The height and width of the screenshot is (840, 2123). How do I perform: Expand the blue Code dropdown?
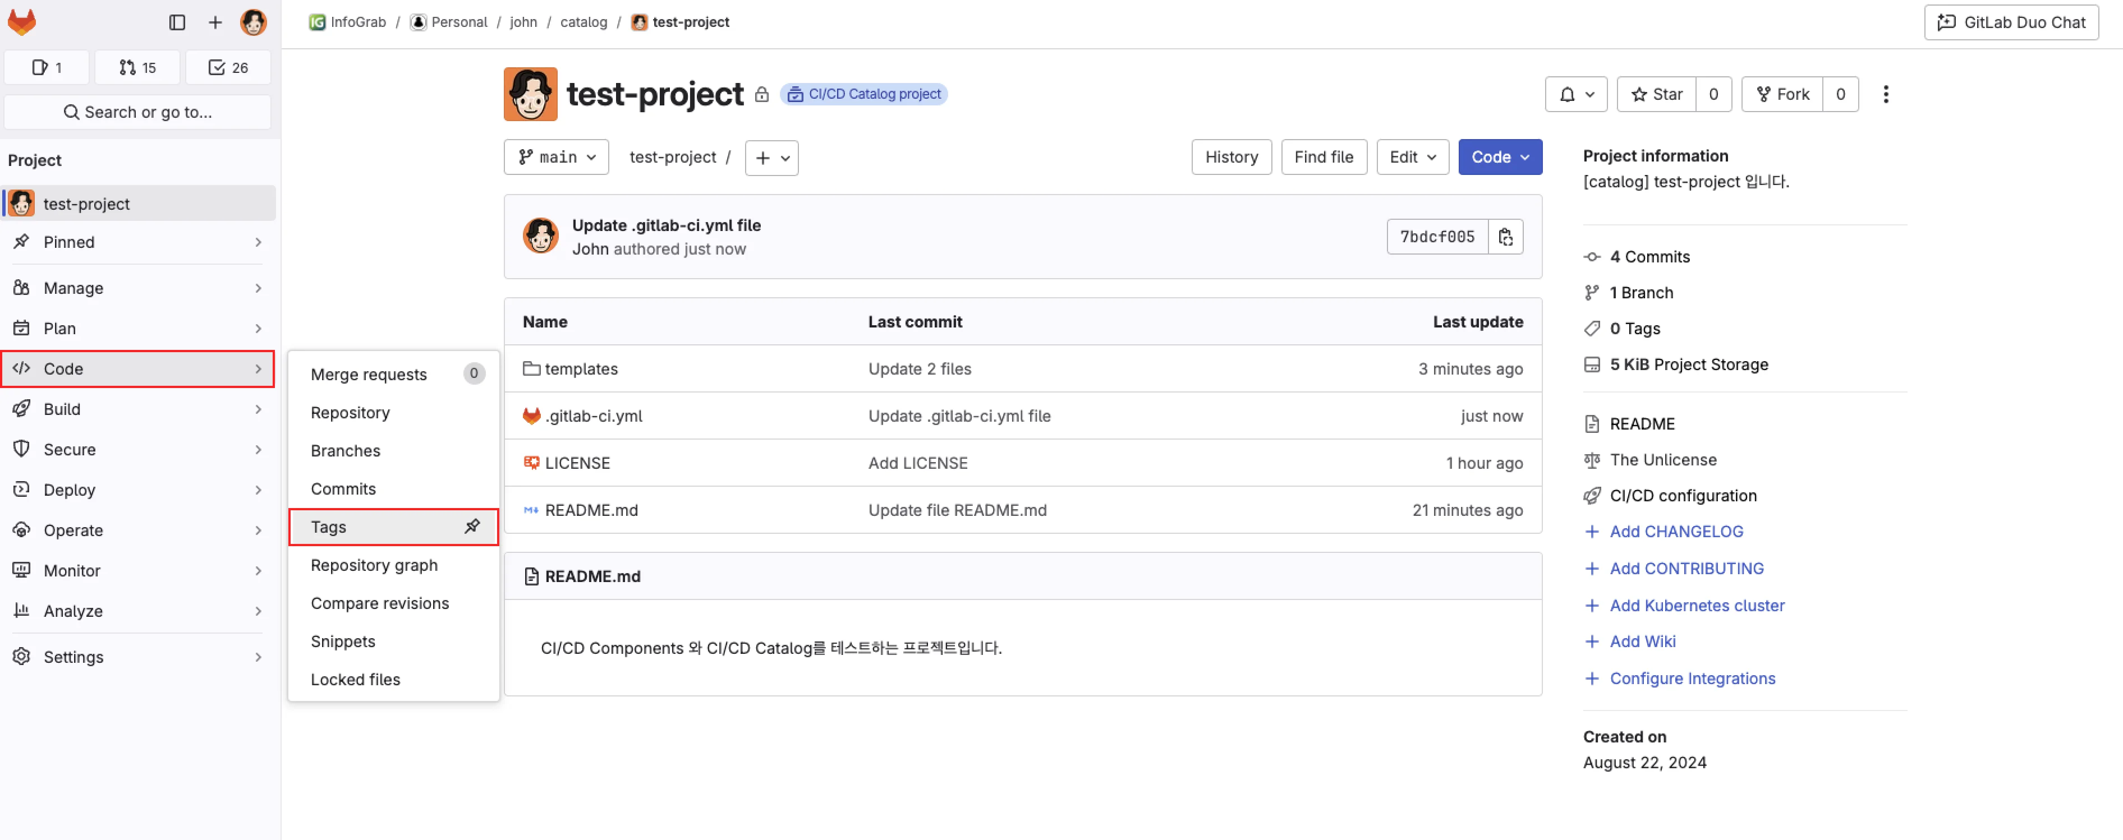1499,156
